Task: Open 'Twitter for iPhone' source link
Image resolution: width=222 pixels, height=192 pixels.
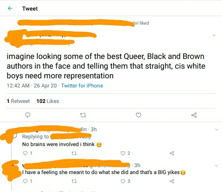Action: pyautogui.click(x=82, y=85)
